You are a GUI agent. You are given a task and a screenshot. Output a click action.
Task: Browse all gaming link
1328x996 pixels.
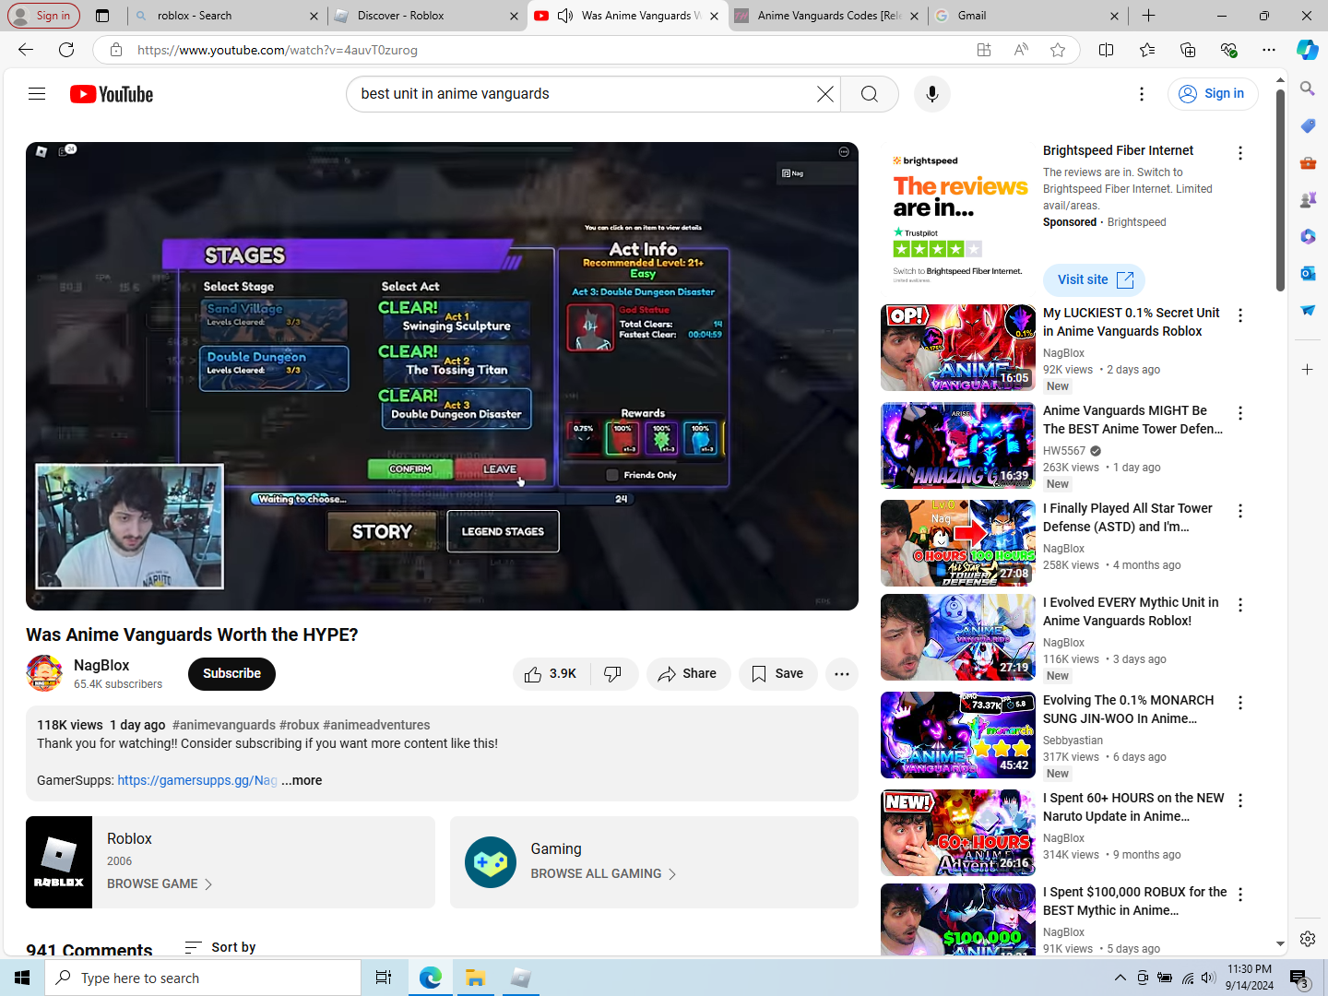pos(603,873)
